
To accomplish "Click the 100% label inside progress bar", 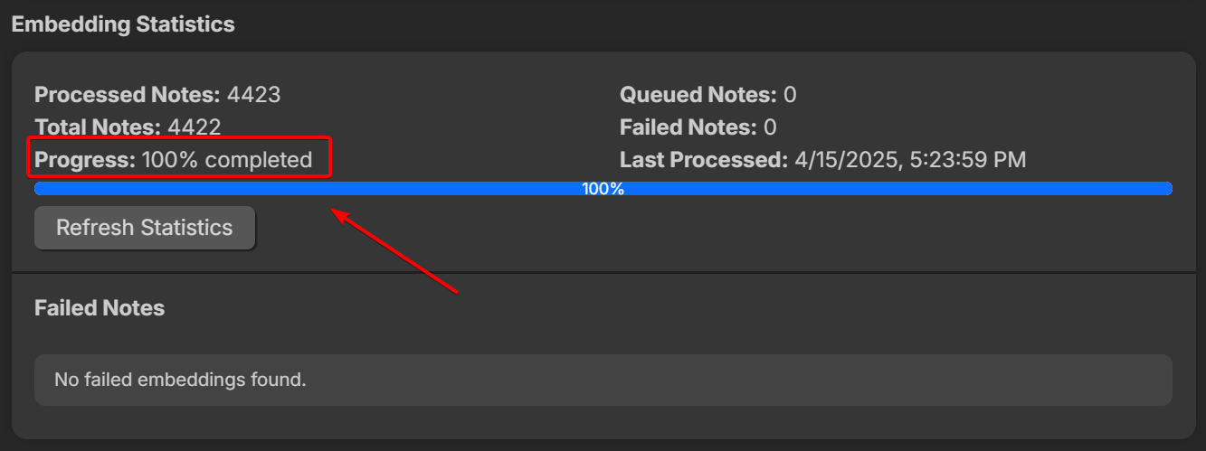I will pos(603,189).
